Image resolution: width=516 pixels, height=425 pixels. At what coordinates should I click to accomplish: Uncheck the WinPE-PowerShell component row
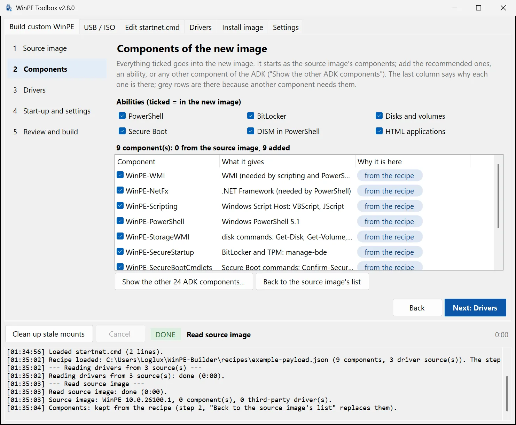point(120,221)
